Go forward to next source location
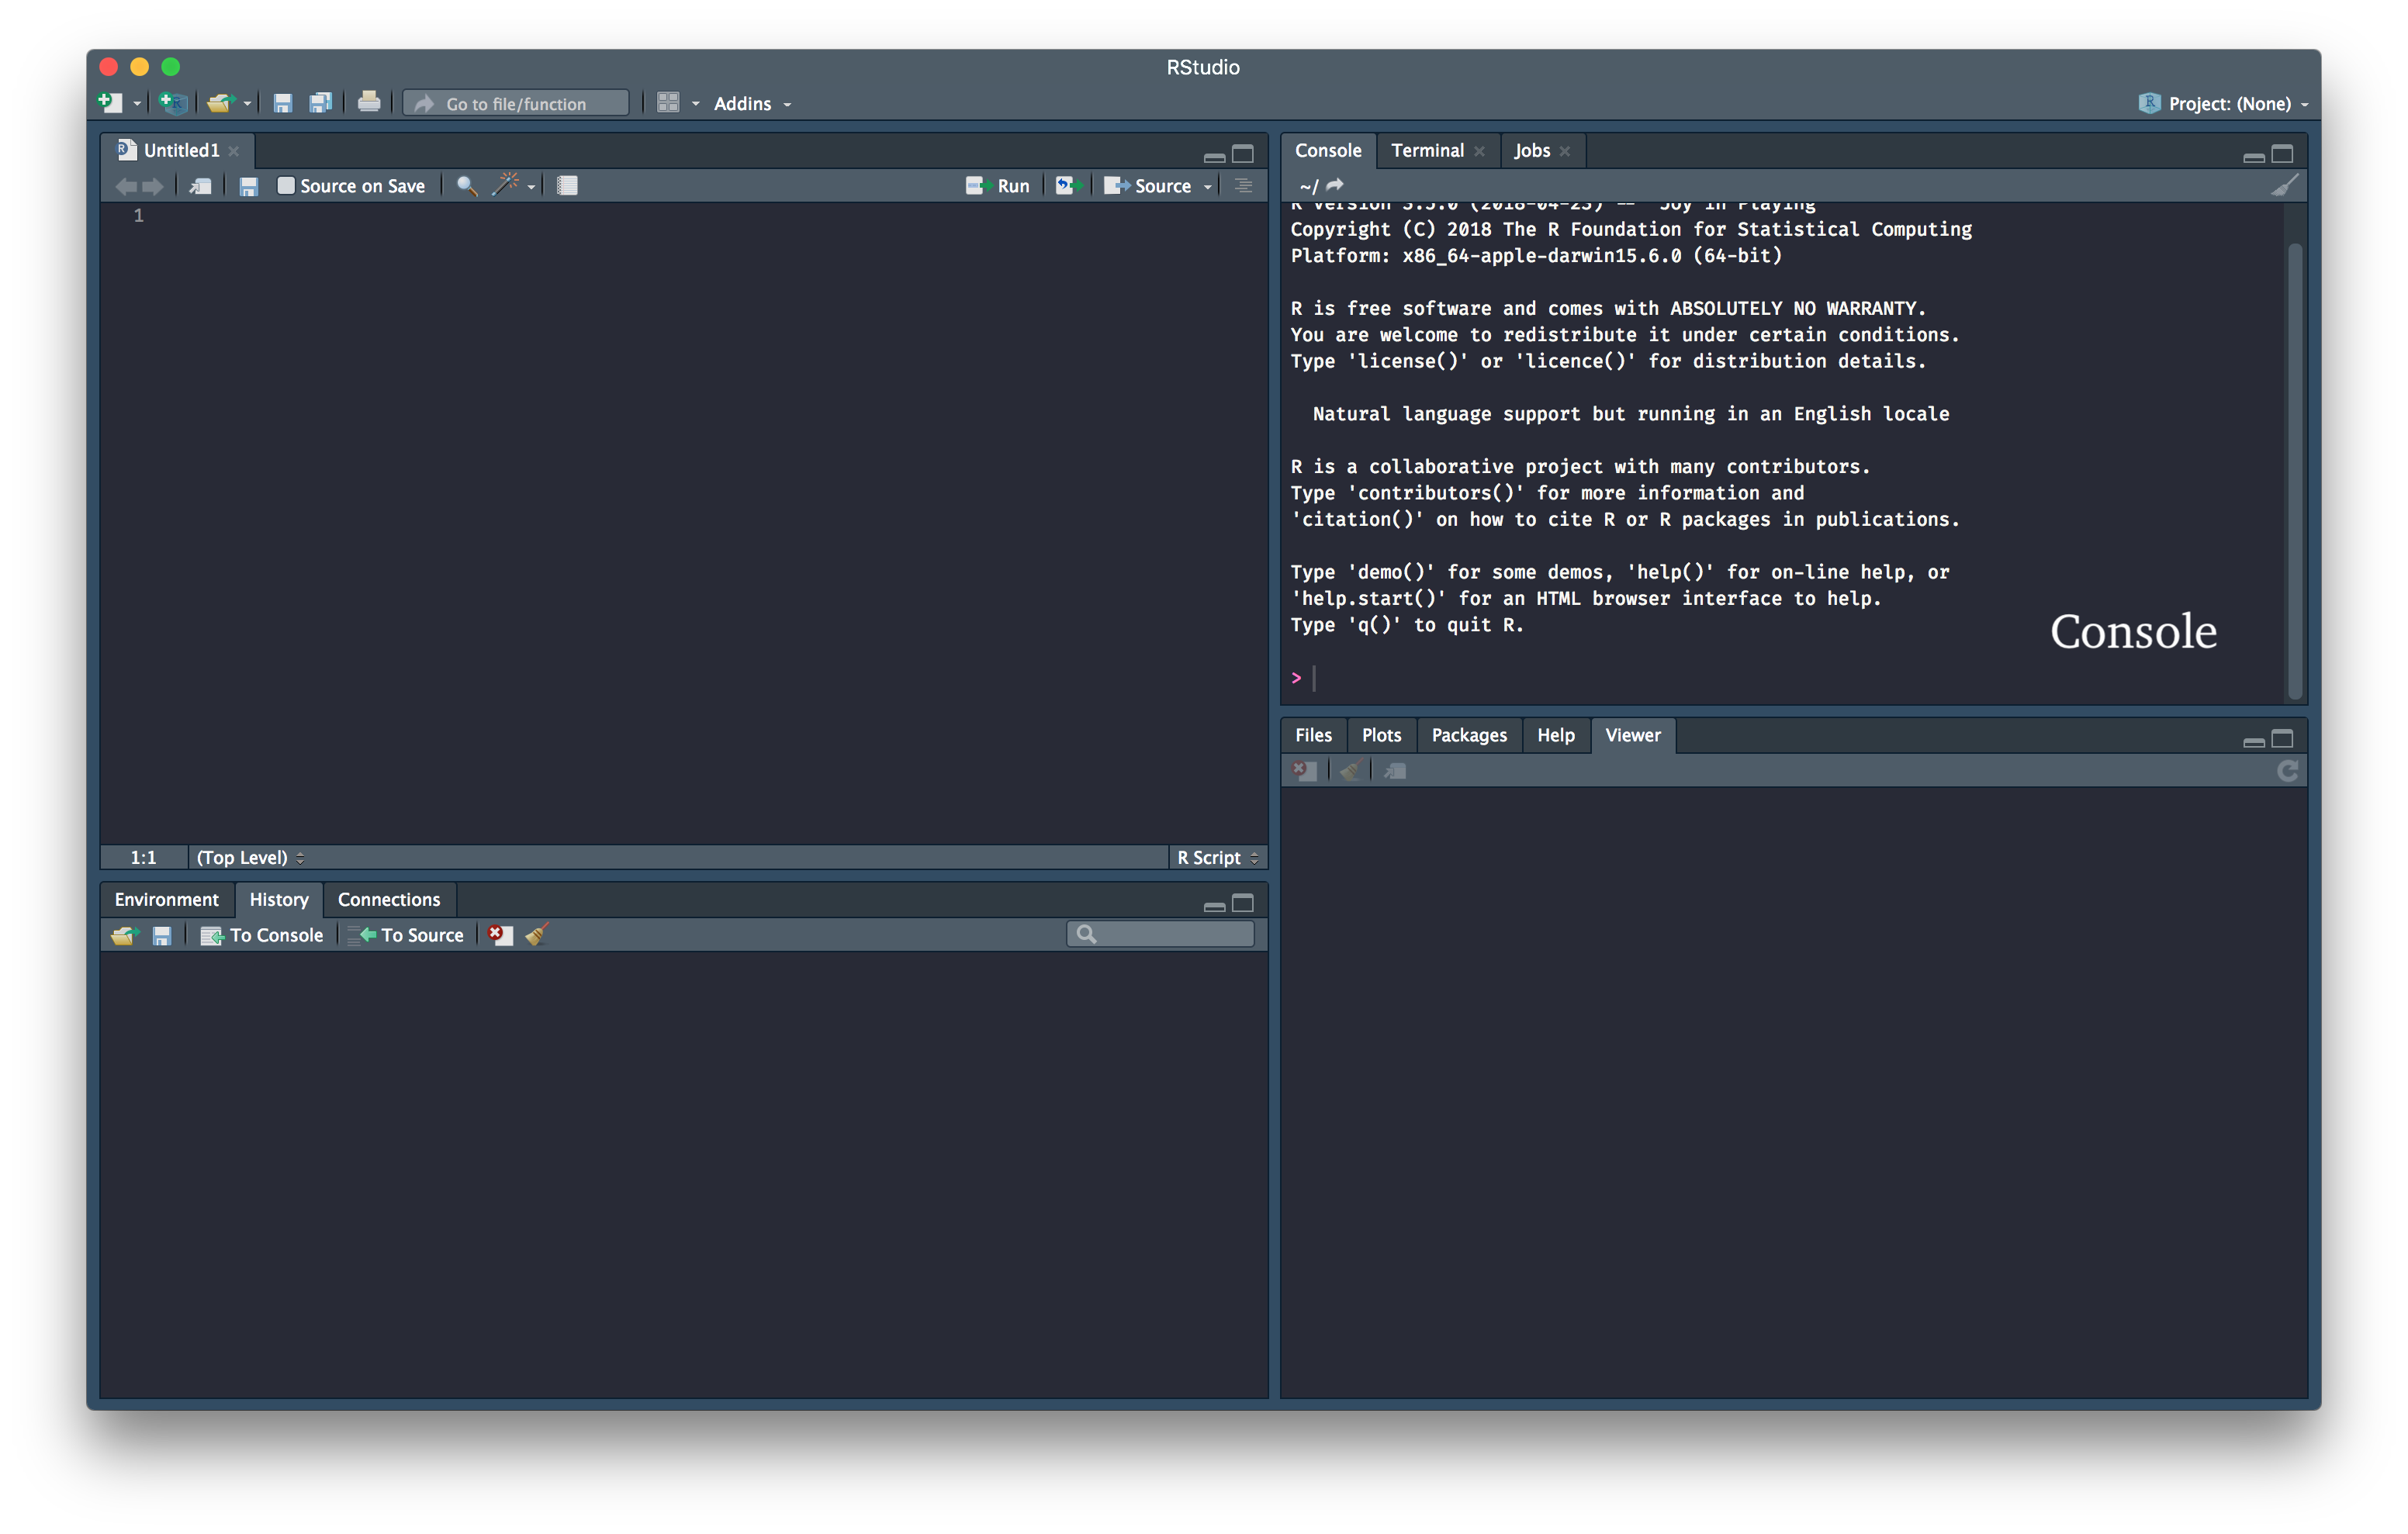This screenshot has width=2408, height=1534. coord(153,186)
